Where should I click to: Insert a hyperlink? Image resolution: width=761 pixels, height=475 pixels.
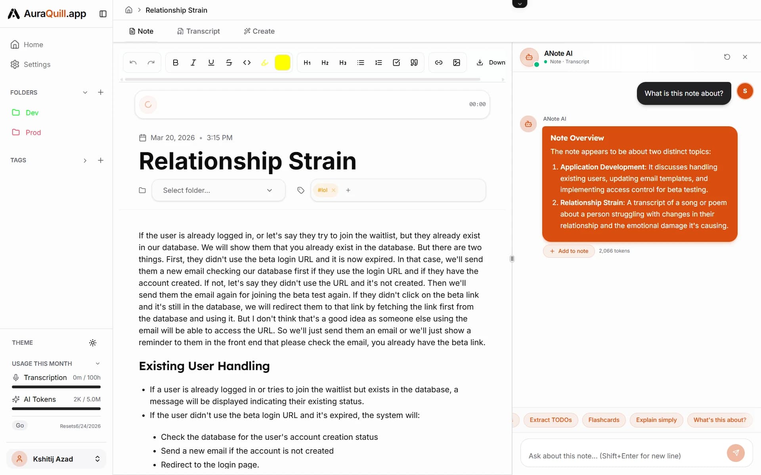pyautogui.click(x=439, y=63)
